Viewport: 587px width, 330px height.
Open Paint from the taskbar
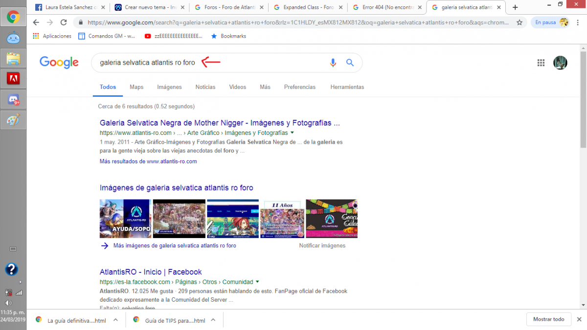click(13, 120)
